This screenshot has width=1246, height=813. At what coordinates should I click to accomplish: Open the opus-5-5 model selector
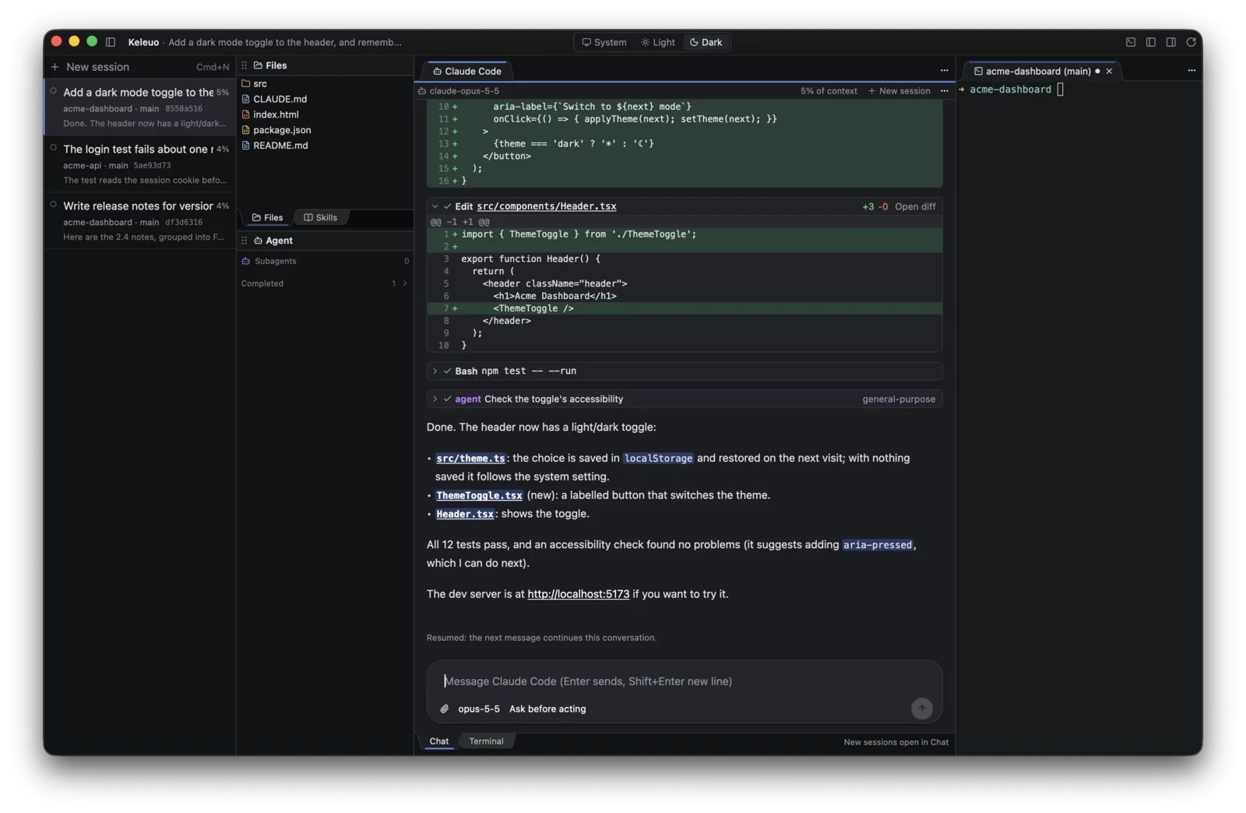click(479, 709)
